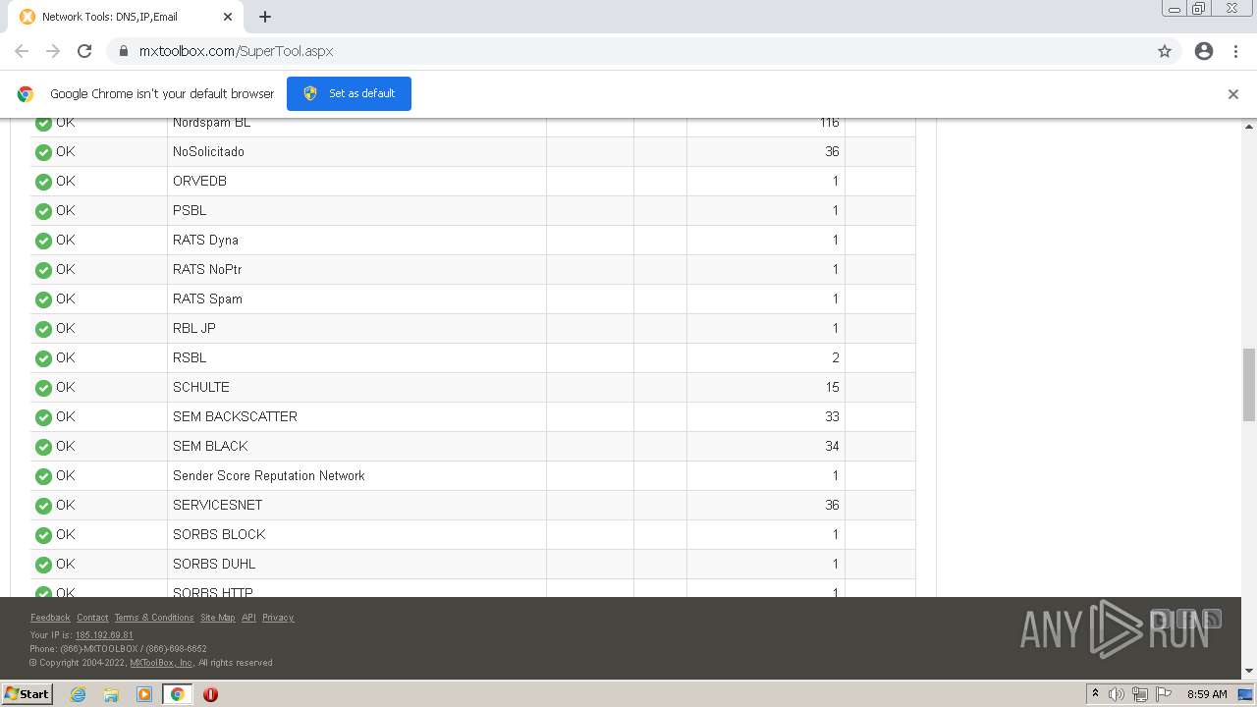Open the media player taskbar icon
This screenshot has height=707, width=1257.
144,694
